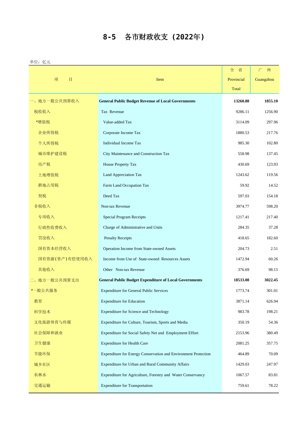Click the "Non-tax Revenue" row label

(x=115, y=206)
